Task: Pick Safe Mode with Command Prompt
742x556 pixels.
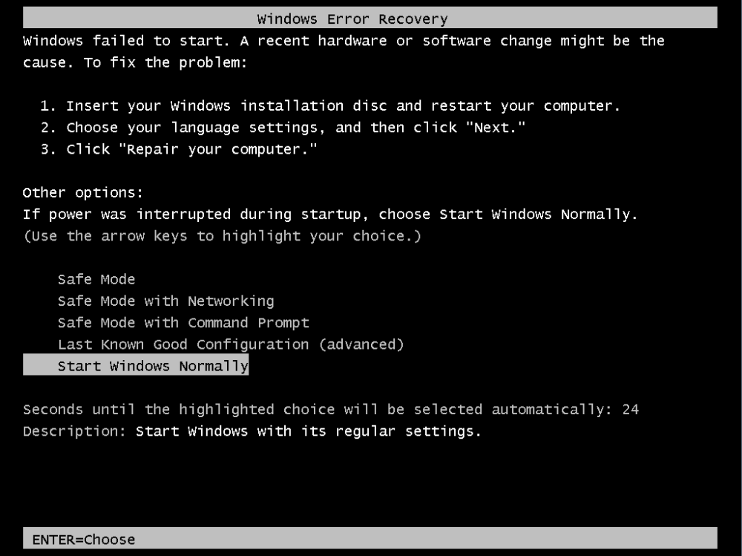Action: click(x=183, y=323)
